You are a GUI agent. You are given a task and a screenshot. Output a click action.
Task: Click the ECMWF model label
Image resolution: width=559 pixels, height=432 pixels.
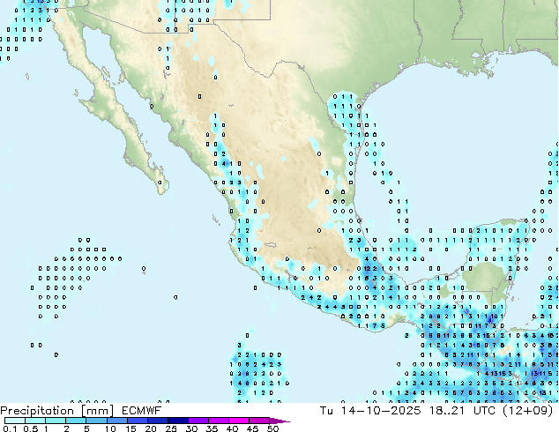tap(139, 410)
